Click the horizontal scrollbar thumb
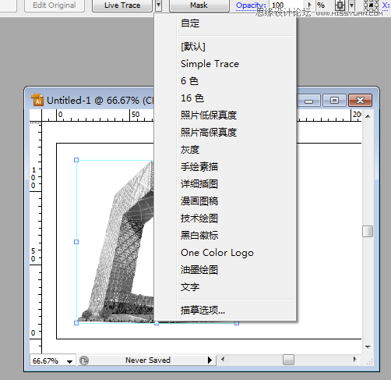The width and height of the screenshot is (391, 380). [x=288, y=360]
